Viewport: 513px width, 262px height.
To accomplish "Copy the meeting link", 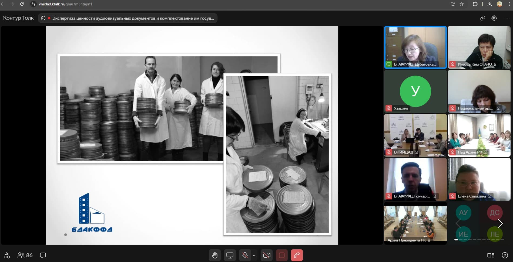I will (482, 18).
